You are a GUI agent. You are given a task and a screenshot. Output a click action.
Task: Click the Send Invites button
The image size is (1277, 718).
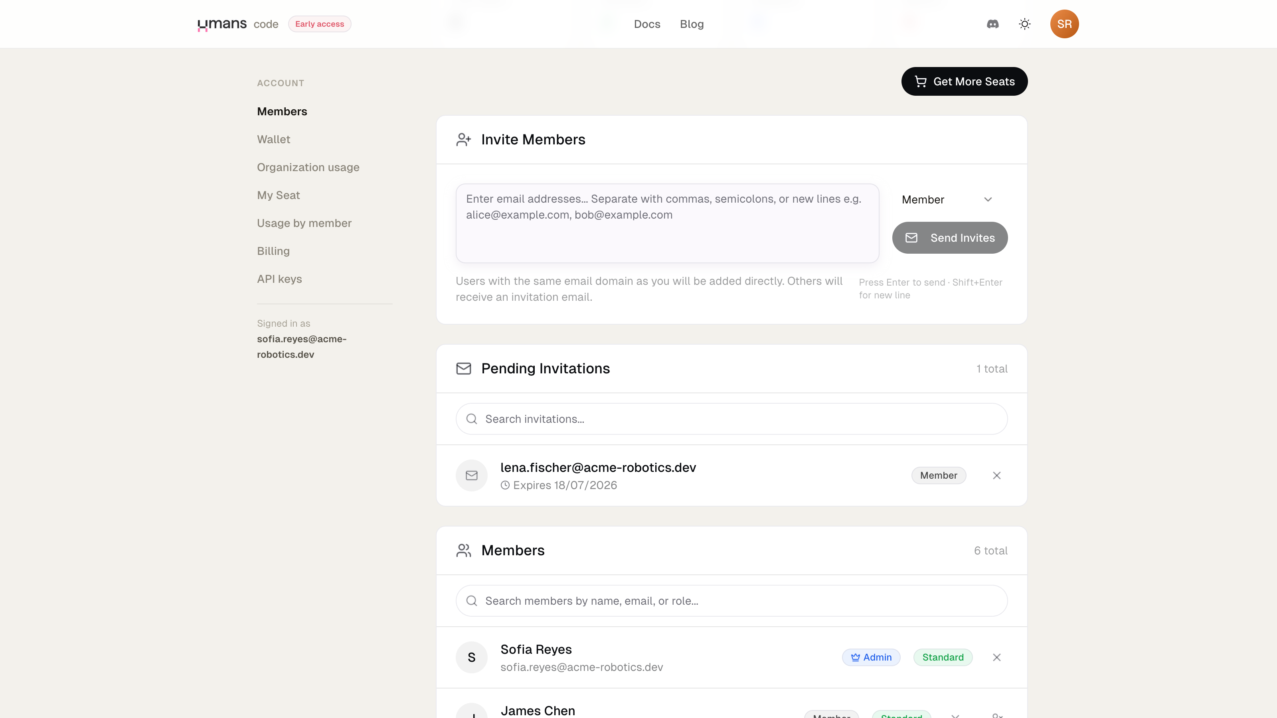950,238
